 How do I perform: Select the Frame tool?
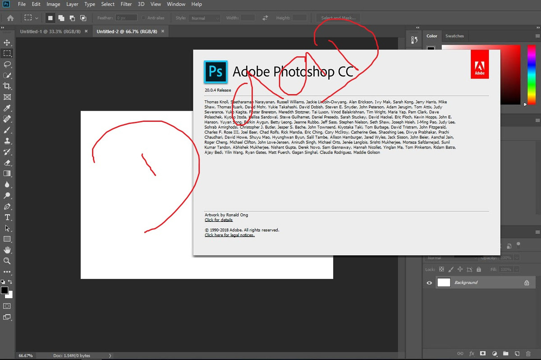[7, 97]
